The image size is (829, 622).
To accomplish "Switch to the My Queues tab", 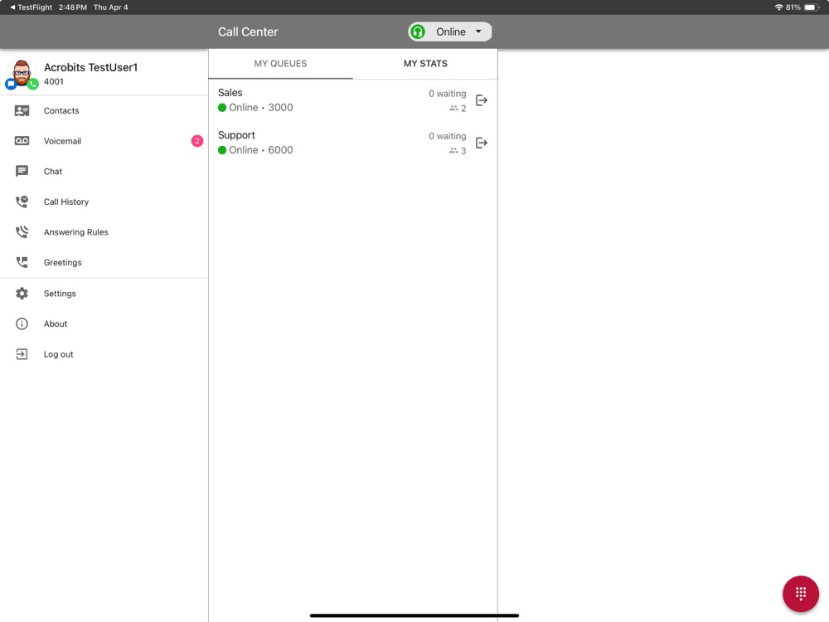I will [280, 64].
